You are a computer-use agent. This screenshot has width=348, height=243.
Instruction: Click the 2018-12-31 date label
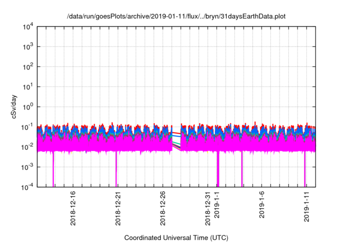208,208
